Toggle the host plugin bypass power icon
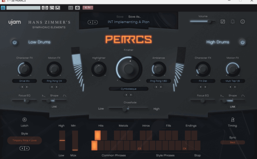Viewport: 257px width, 159px height. (x=3, y=8)
